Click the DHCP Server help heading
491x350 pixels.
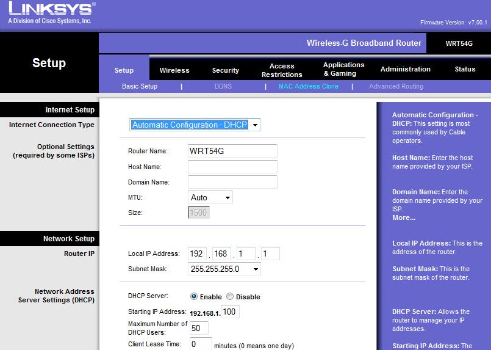tap(414, 312)
